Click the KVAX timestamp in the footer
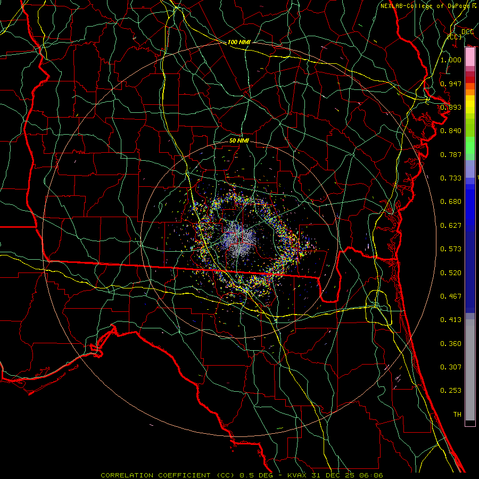This screenshot has width=479, height=479. pos(336,475)
